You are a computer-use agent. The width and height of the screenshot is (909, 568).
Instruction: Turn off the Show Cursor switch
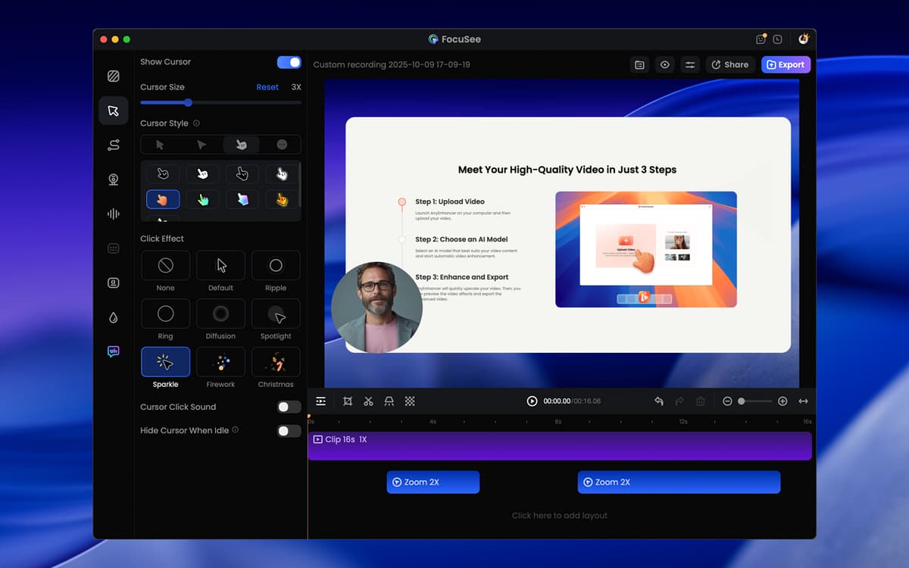coord(289,62)
